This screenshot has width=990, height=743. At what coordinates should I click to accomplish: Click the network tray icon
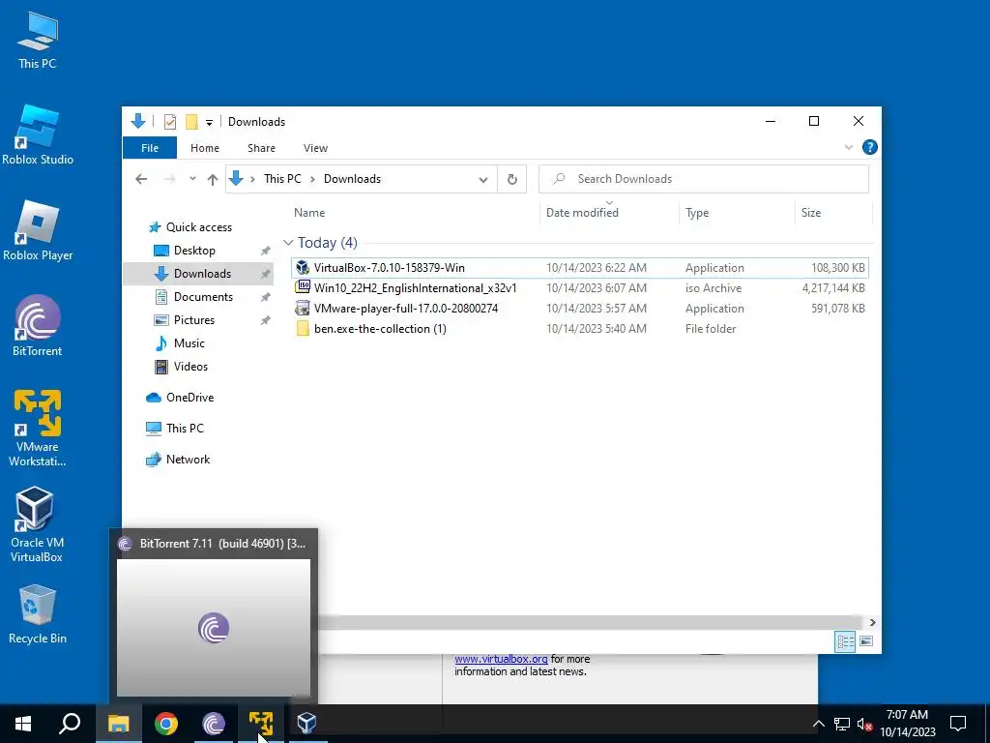(x=842, y=724)
